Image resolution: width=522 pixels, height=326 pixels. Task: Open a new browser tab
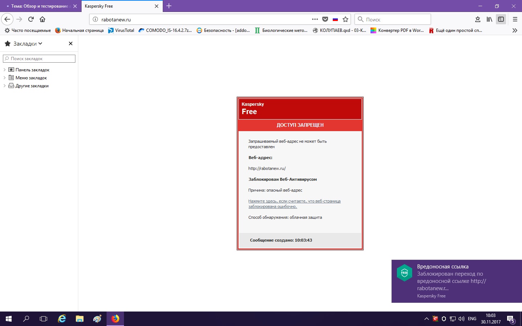pyautogui.click(x=169, y=6)
